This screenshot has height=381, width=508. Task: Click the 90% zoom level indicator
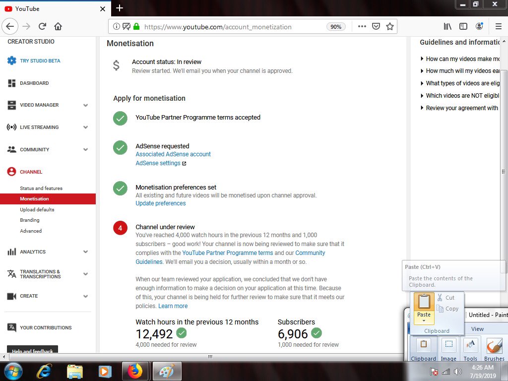coord(336,27)
